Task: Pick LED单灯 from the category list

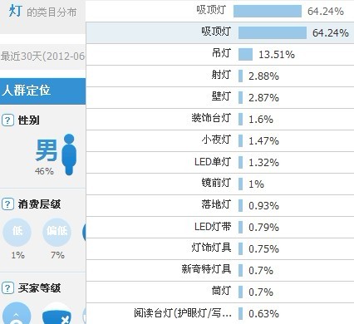Action: click(220, 162)
